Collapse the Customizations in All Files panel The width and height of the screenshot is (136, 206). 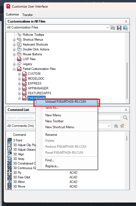126,21
